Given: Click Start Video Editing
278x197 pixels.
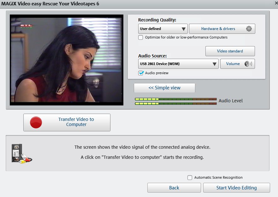Looking at the screenshot, I should point(237,188).
